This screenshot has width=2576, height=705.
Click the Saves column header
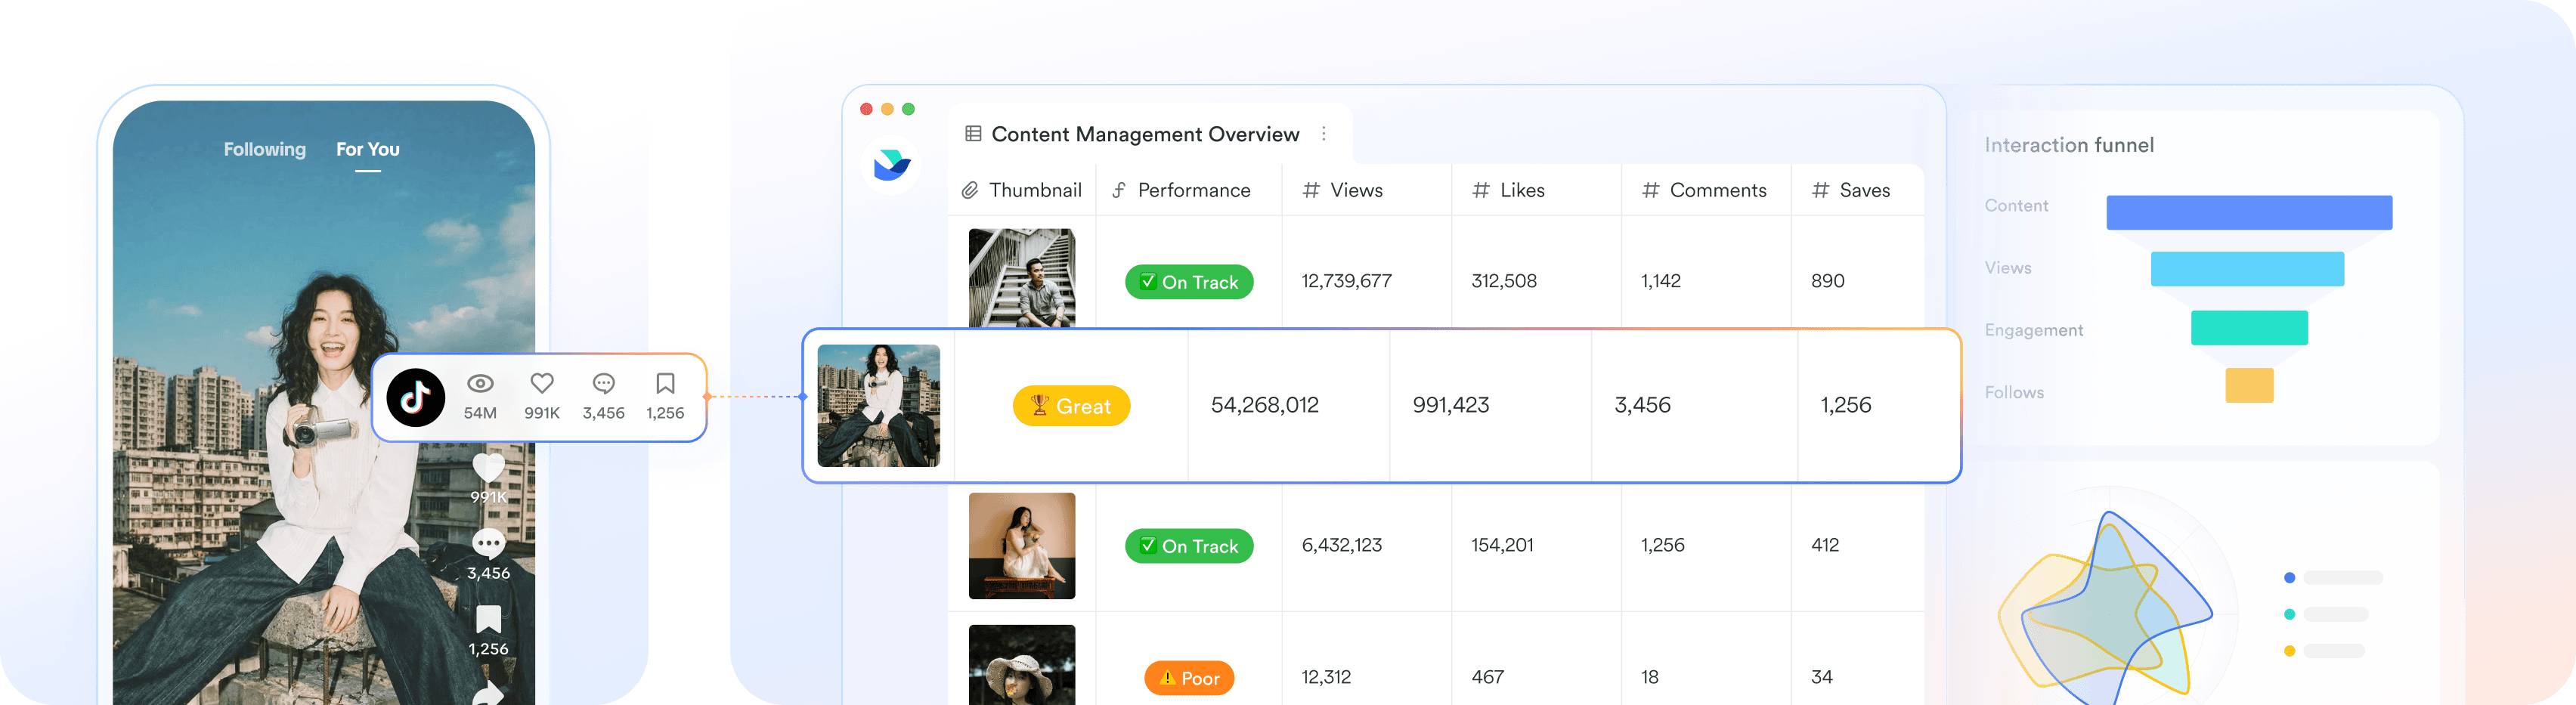[1858, 190]
